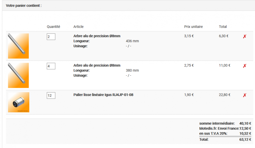Open the Arbre alu title priced 3,15 €
The image size is (255, 148).
coord(97,36)
